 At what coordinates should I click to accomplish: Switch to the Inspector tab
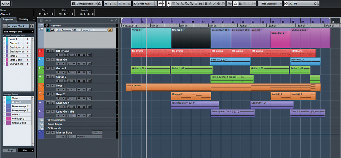coord(8,19)
